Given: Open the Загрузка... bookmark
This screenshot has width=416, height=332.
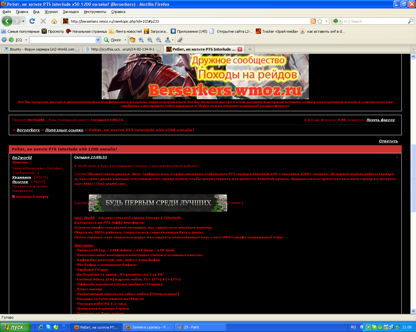Looking at the screenshot, I should (x=156, y=31).
